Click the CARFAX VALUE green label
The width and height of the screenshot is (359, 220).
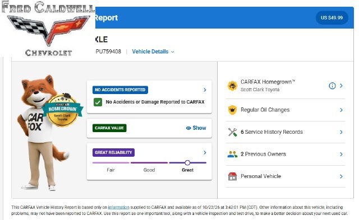(x=109, y=128)
